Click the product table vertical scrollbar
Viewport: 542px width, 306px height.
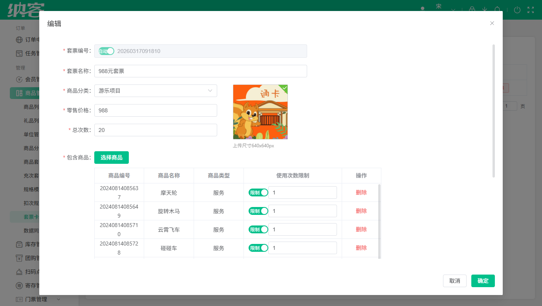(x=379, y=221)
